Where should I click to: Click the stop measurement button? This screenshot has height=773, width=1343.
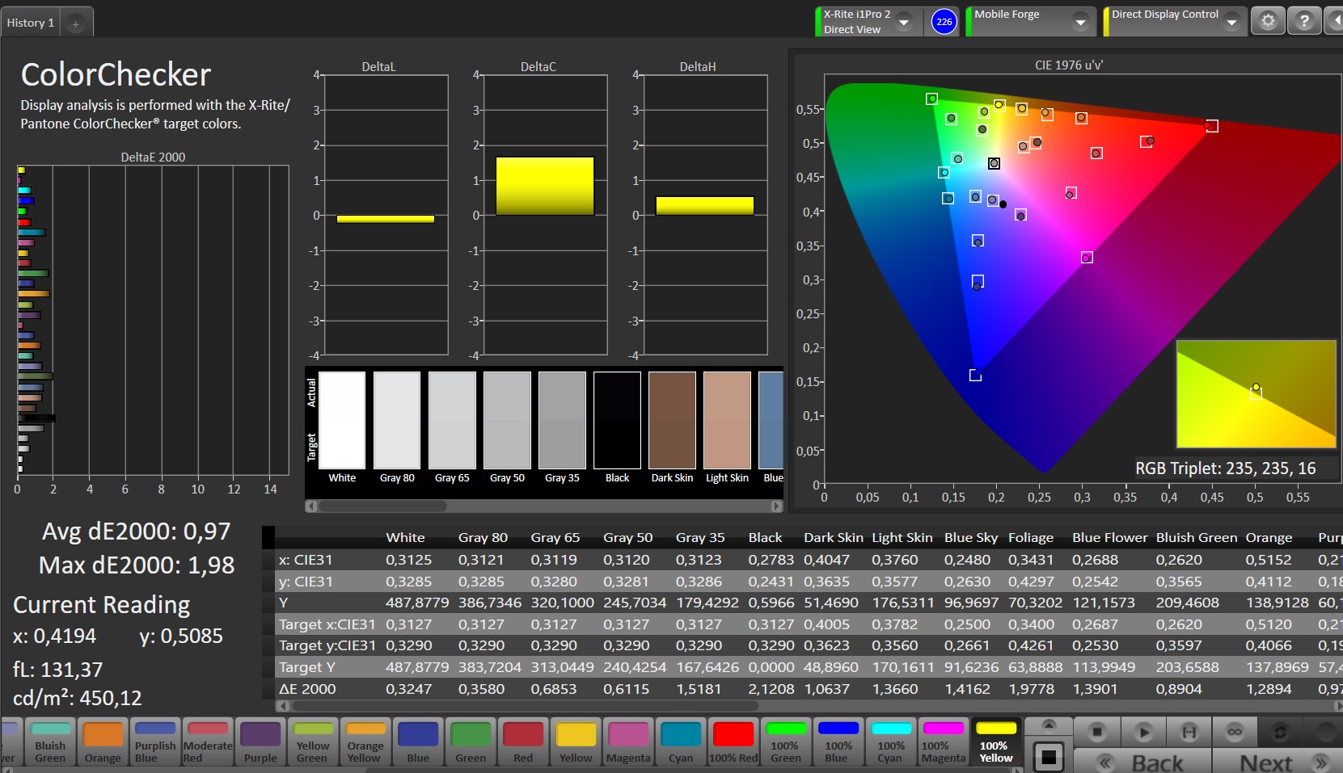(x=1097, y=733)
